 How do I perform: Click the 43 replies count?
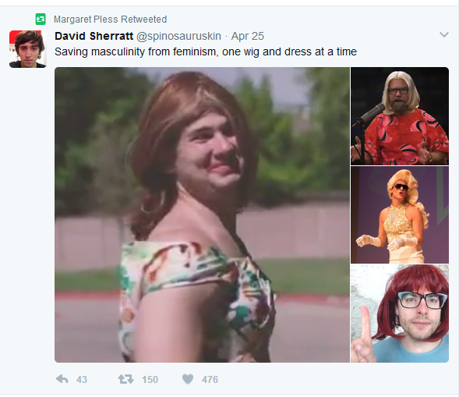click(x=82, y=379)
